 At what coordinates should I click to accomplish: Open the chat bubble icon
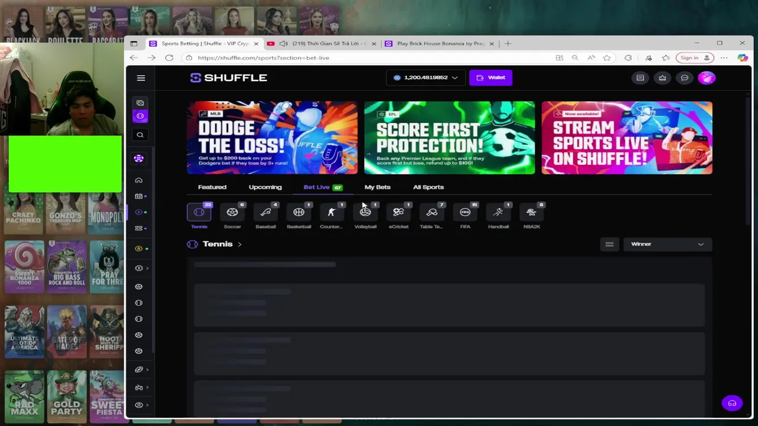tap(685, 78)
